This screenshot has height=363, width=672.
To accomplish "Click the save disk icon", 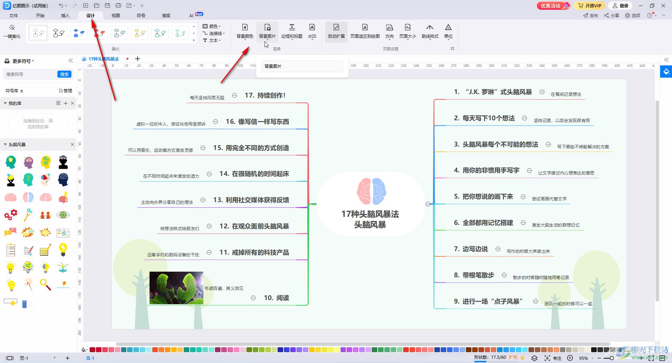I will [107, 6].
